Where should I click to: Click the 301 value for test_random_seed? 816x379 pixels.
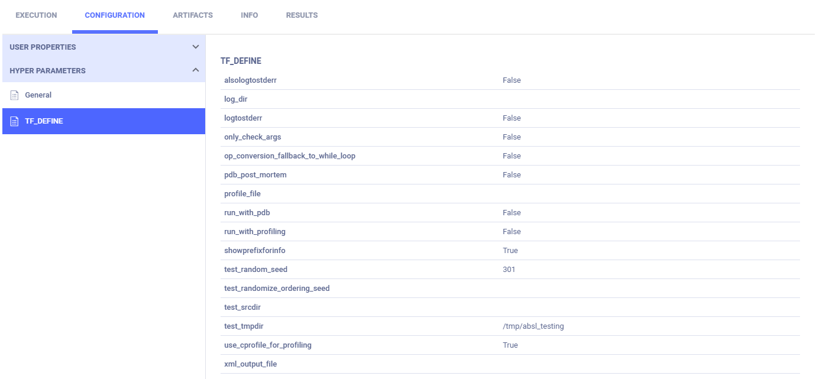pyautogui.click(x=509, y=269)
